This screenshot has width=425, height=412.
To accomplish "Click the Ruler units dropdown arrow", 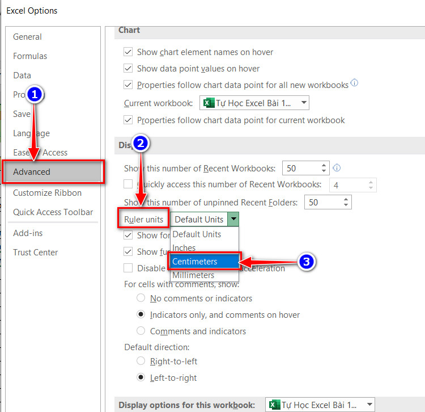I will point(233,219).
